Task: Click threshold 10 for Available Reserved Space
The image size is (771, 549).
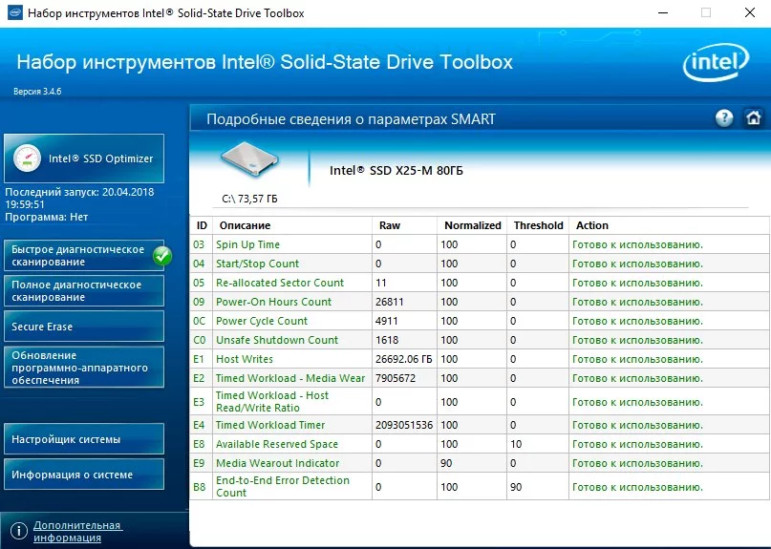Action: pos(516,444)
